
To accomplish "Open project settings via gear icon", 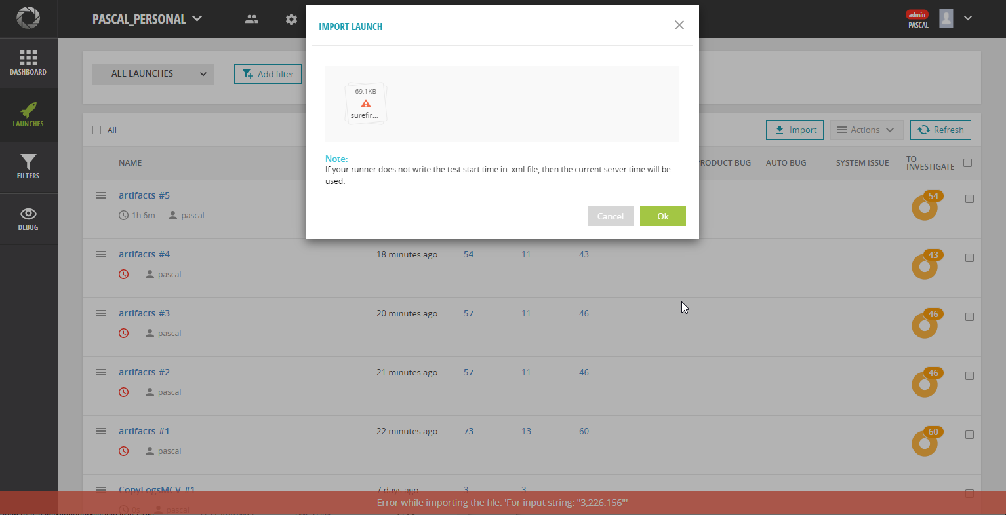I will pyautogui.click(x=291, y=19).
